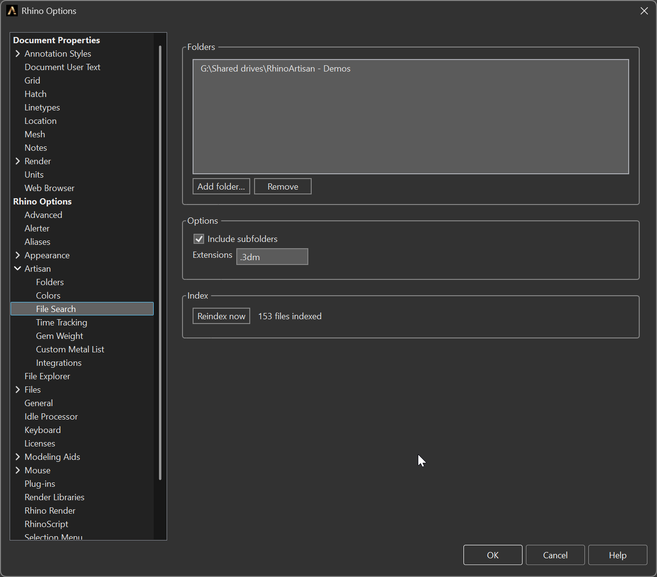Screen dimensions: 657x577
Task: Open the Integrations settings page
Action: click(x=59, y=363)
